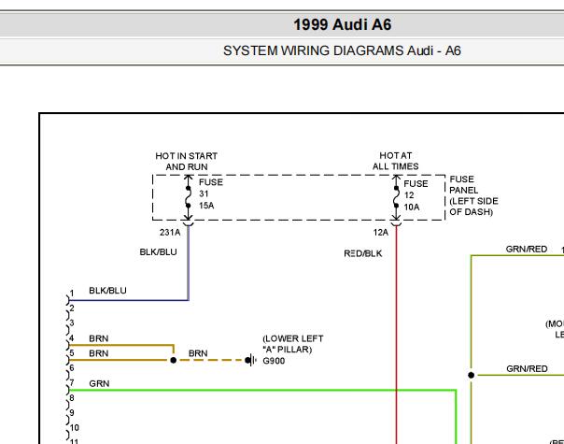Click the "HOT IN START AND RUN" label
The image size is (564, 444).
point(187,162)
